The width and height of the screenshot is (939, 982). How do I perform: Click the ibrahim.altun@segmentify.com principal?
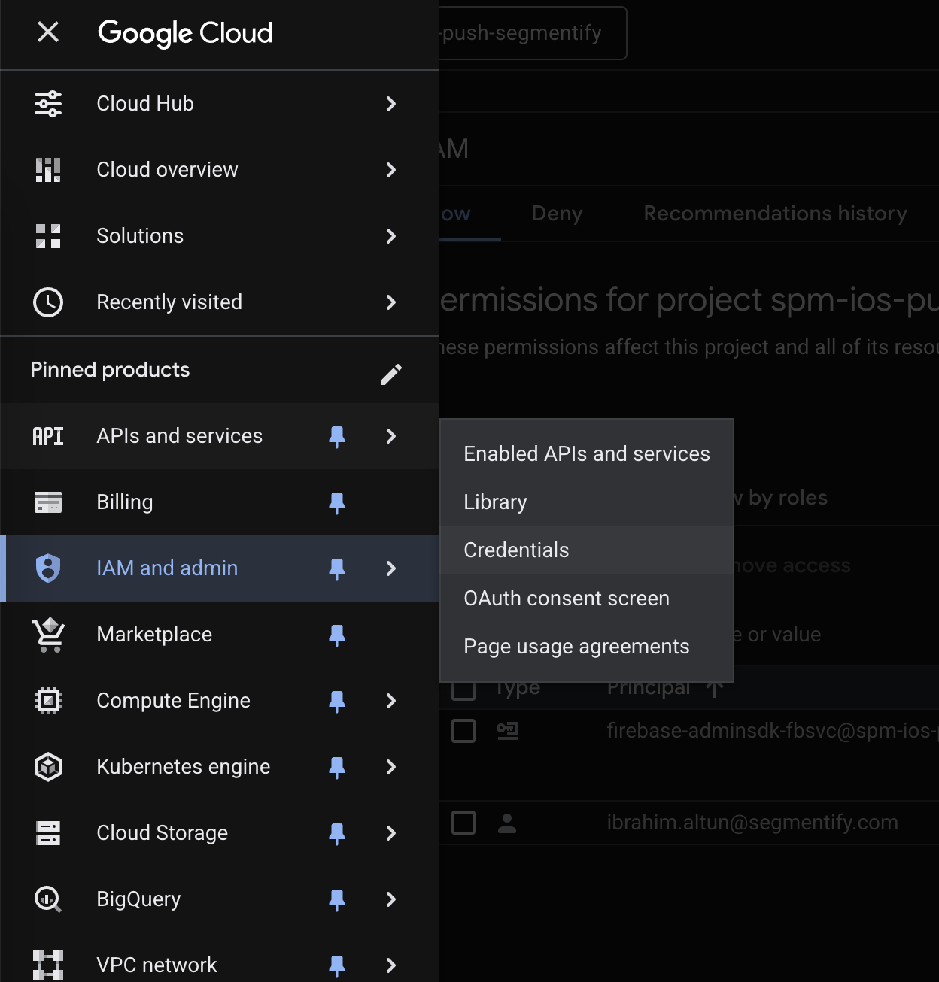tap(752, 823)
